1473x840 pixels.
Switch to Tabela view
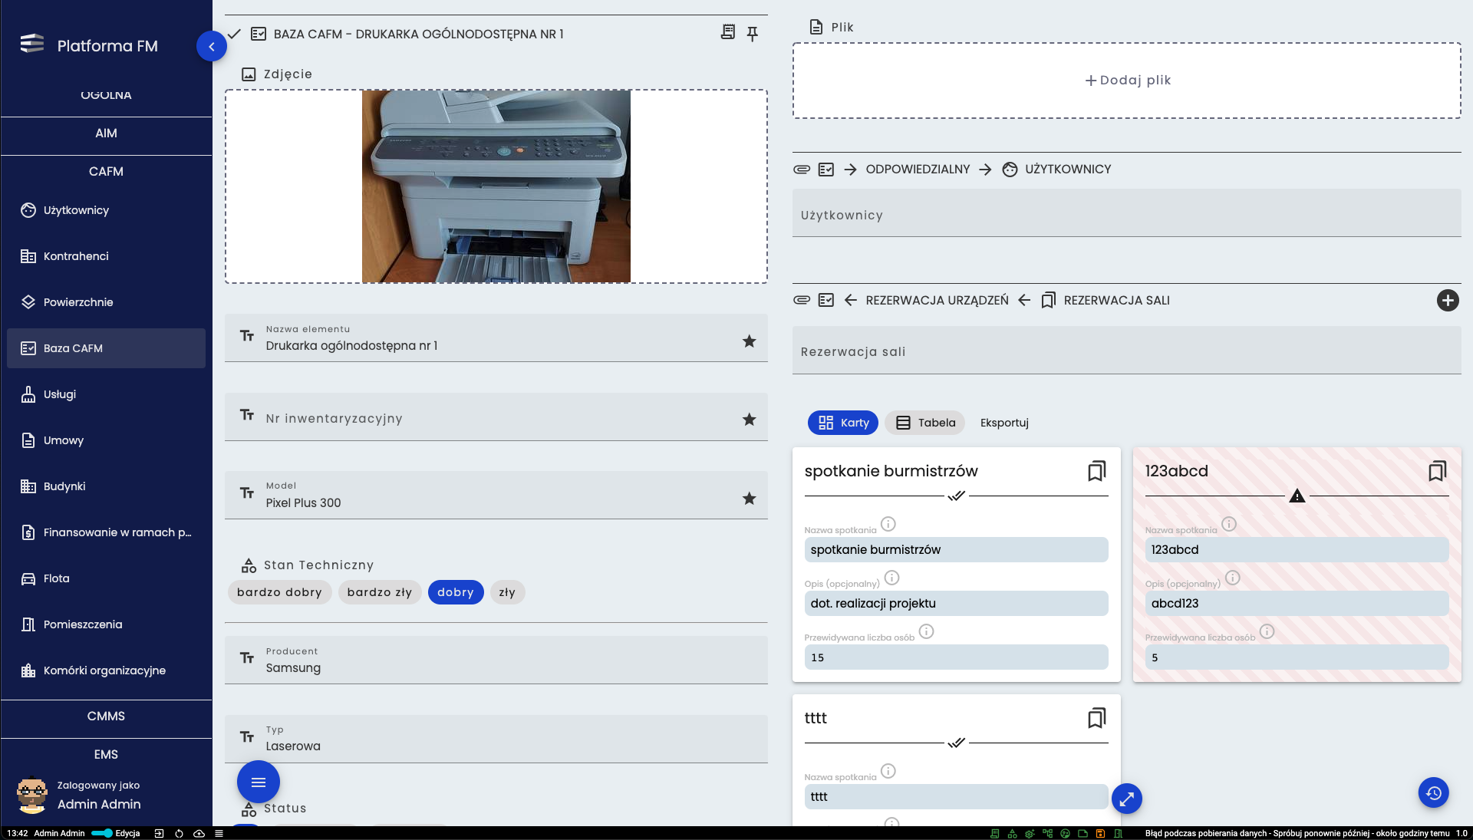pyautogui.click(x=925, y=423)
